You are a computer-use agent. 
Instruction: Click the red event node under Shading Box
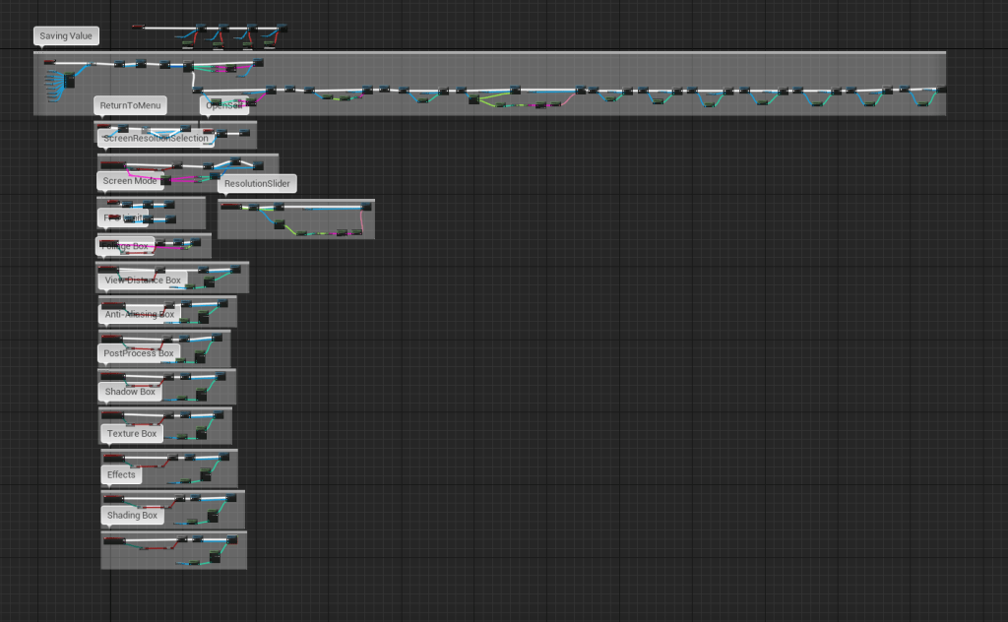115,539
